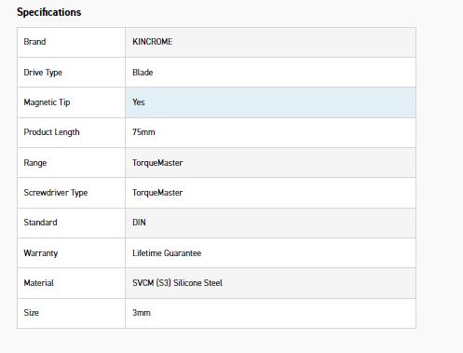
Task: Select the Magnetic Tip label
Action: pos(47,102)
